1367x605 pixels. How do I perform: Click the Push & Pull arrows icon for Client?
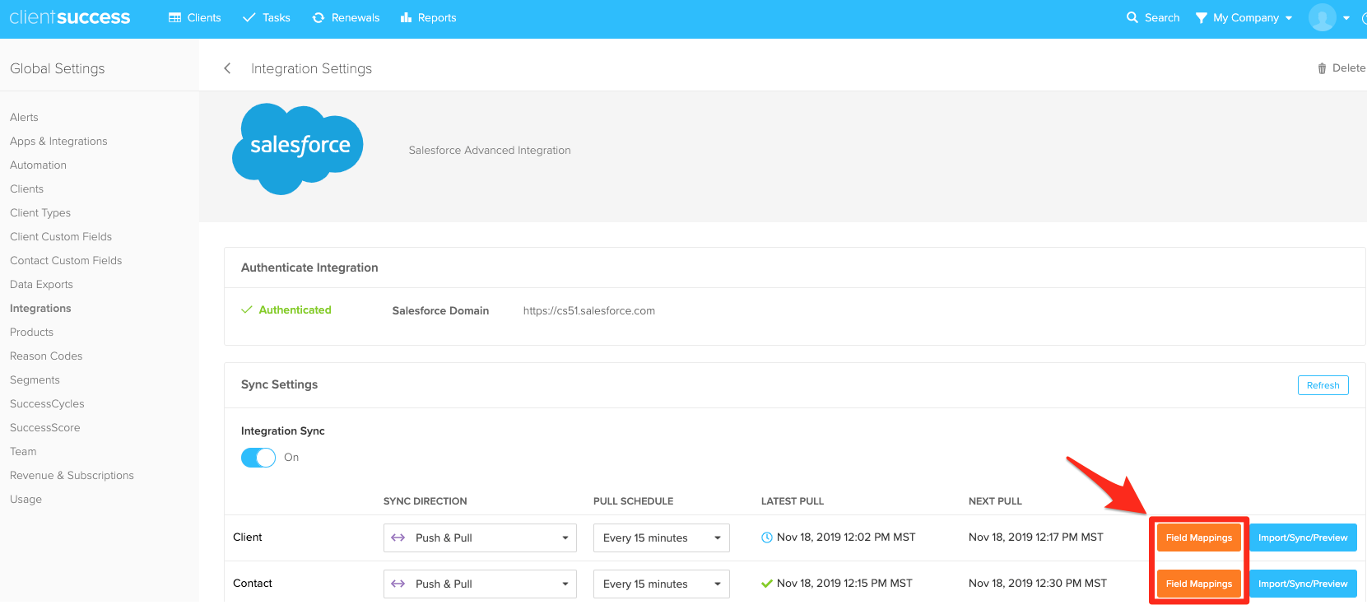point(398,538)
